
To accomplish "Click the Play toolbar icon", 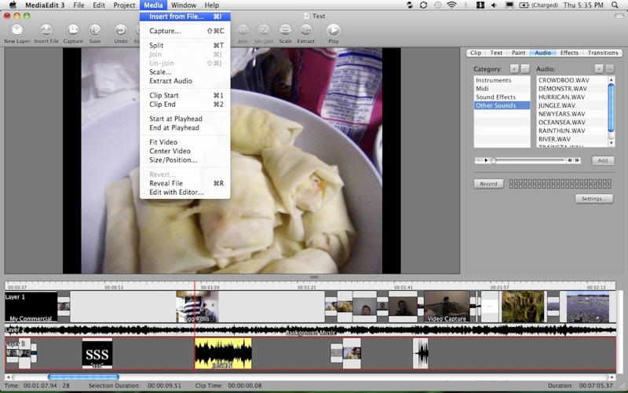I will click(x=333, y=31).
